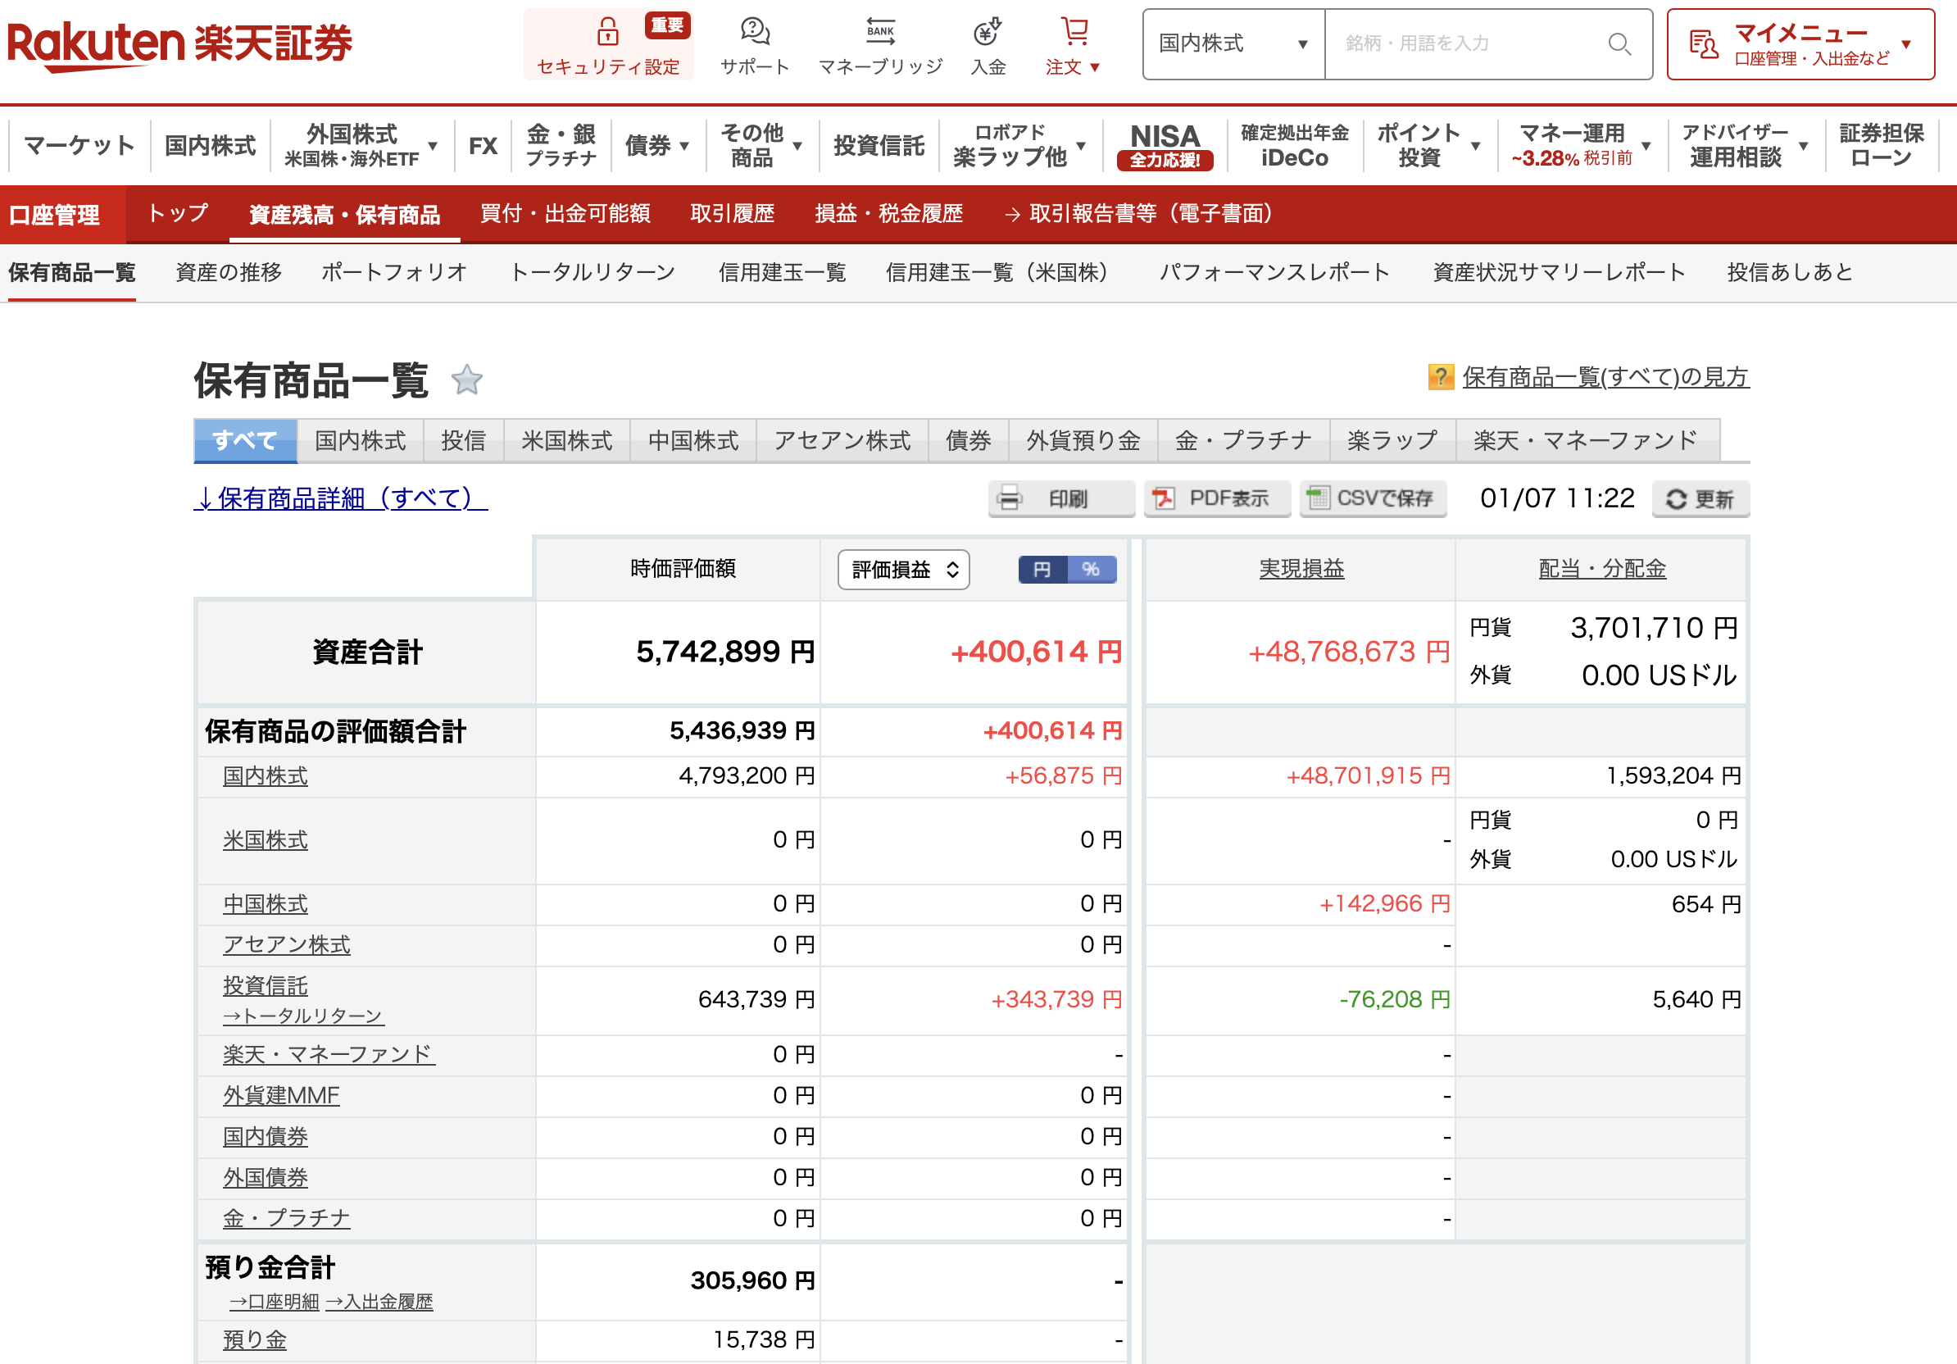
Task: Switch values to 円 display toggle
Action: [x=1042, y=570]
